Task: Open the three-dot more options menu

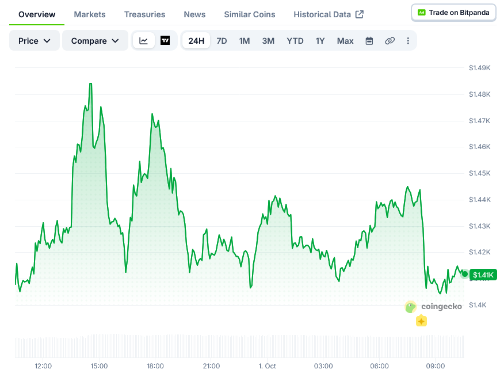Action: coord(408,41)
